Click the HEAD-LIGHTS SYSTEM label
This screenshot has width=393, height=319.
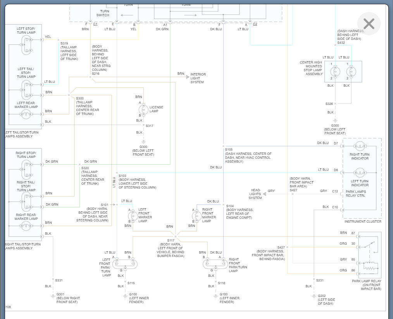click(x=255, y=194)
